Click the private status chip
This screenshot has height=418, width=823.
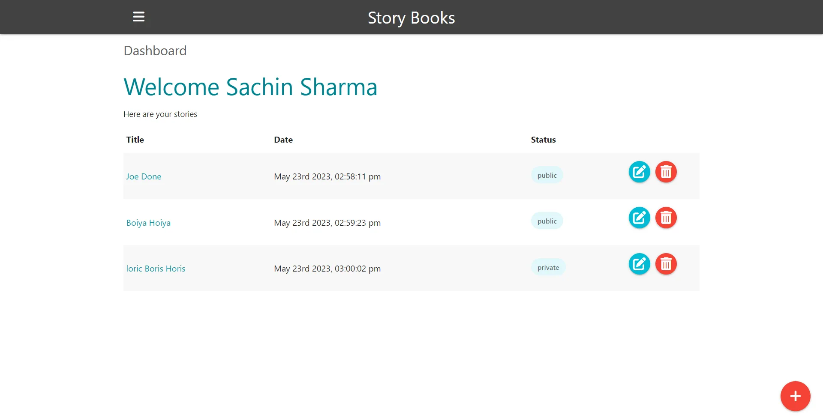tap(548, 267)
